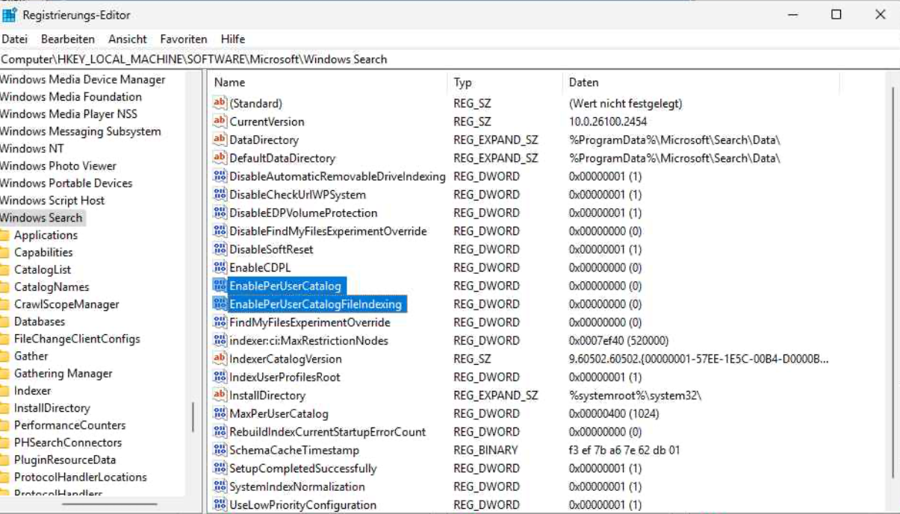Click the Databases key folder icon
This screenshot has width=900, height=514.
click(4, 322)
